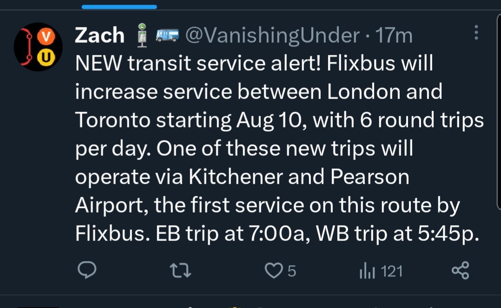The width and height of the screenshot is (501, 308).
Task: Open Zach's VU profile avatar
Action: (38, 47)
